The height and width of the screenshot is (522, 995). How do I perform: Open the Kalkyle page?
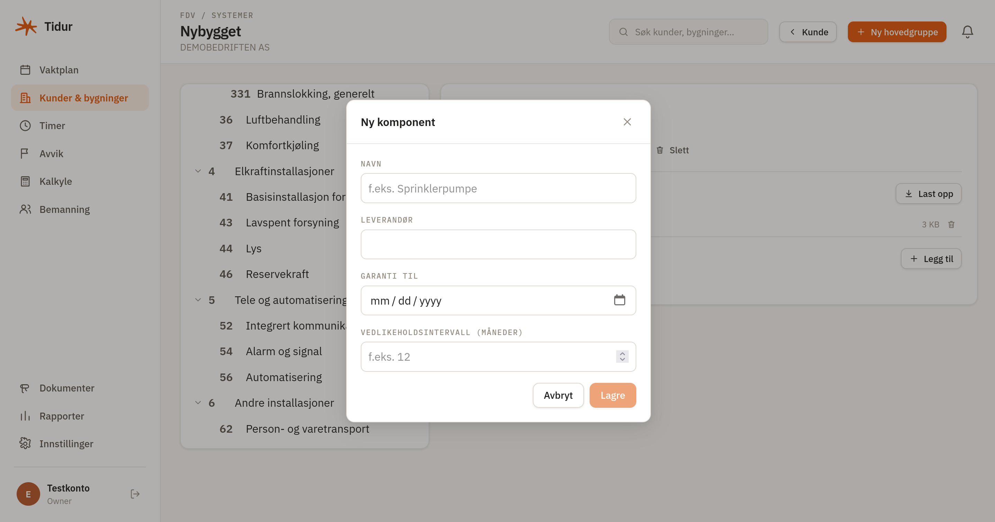[x=80, y=181]
